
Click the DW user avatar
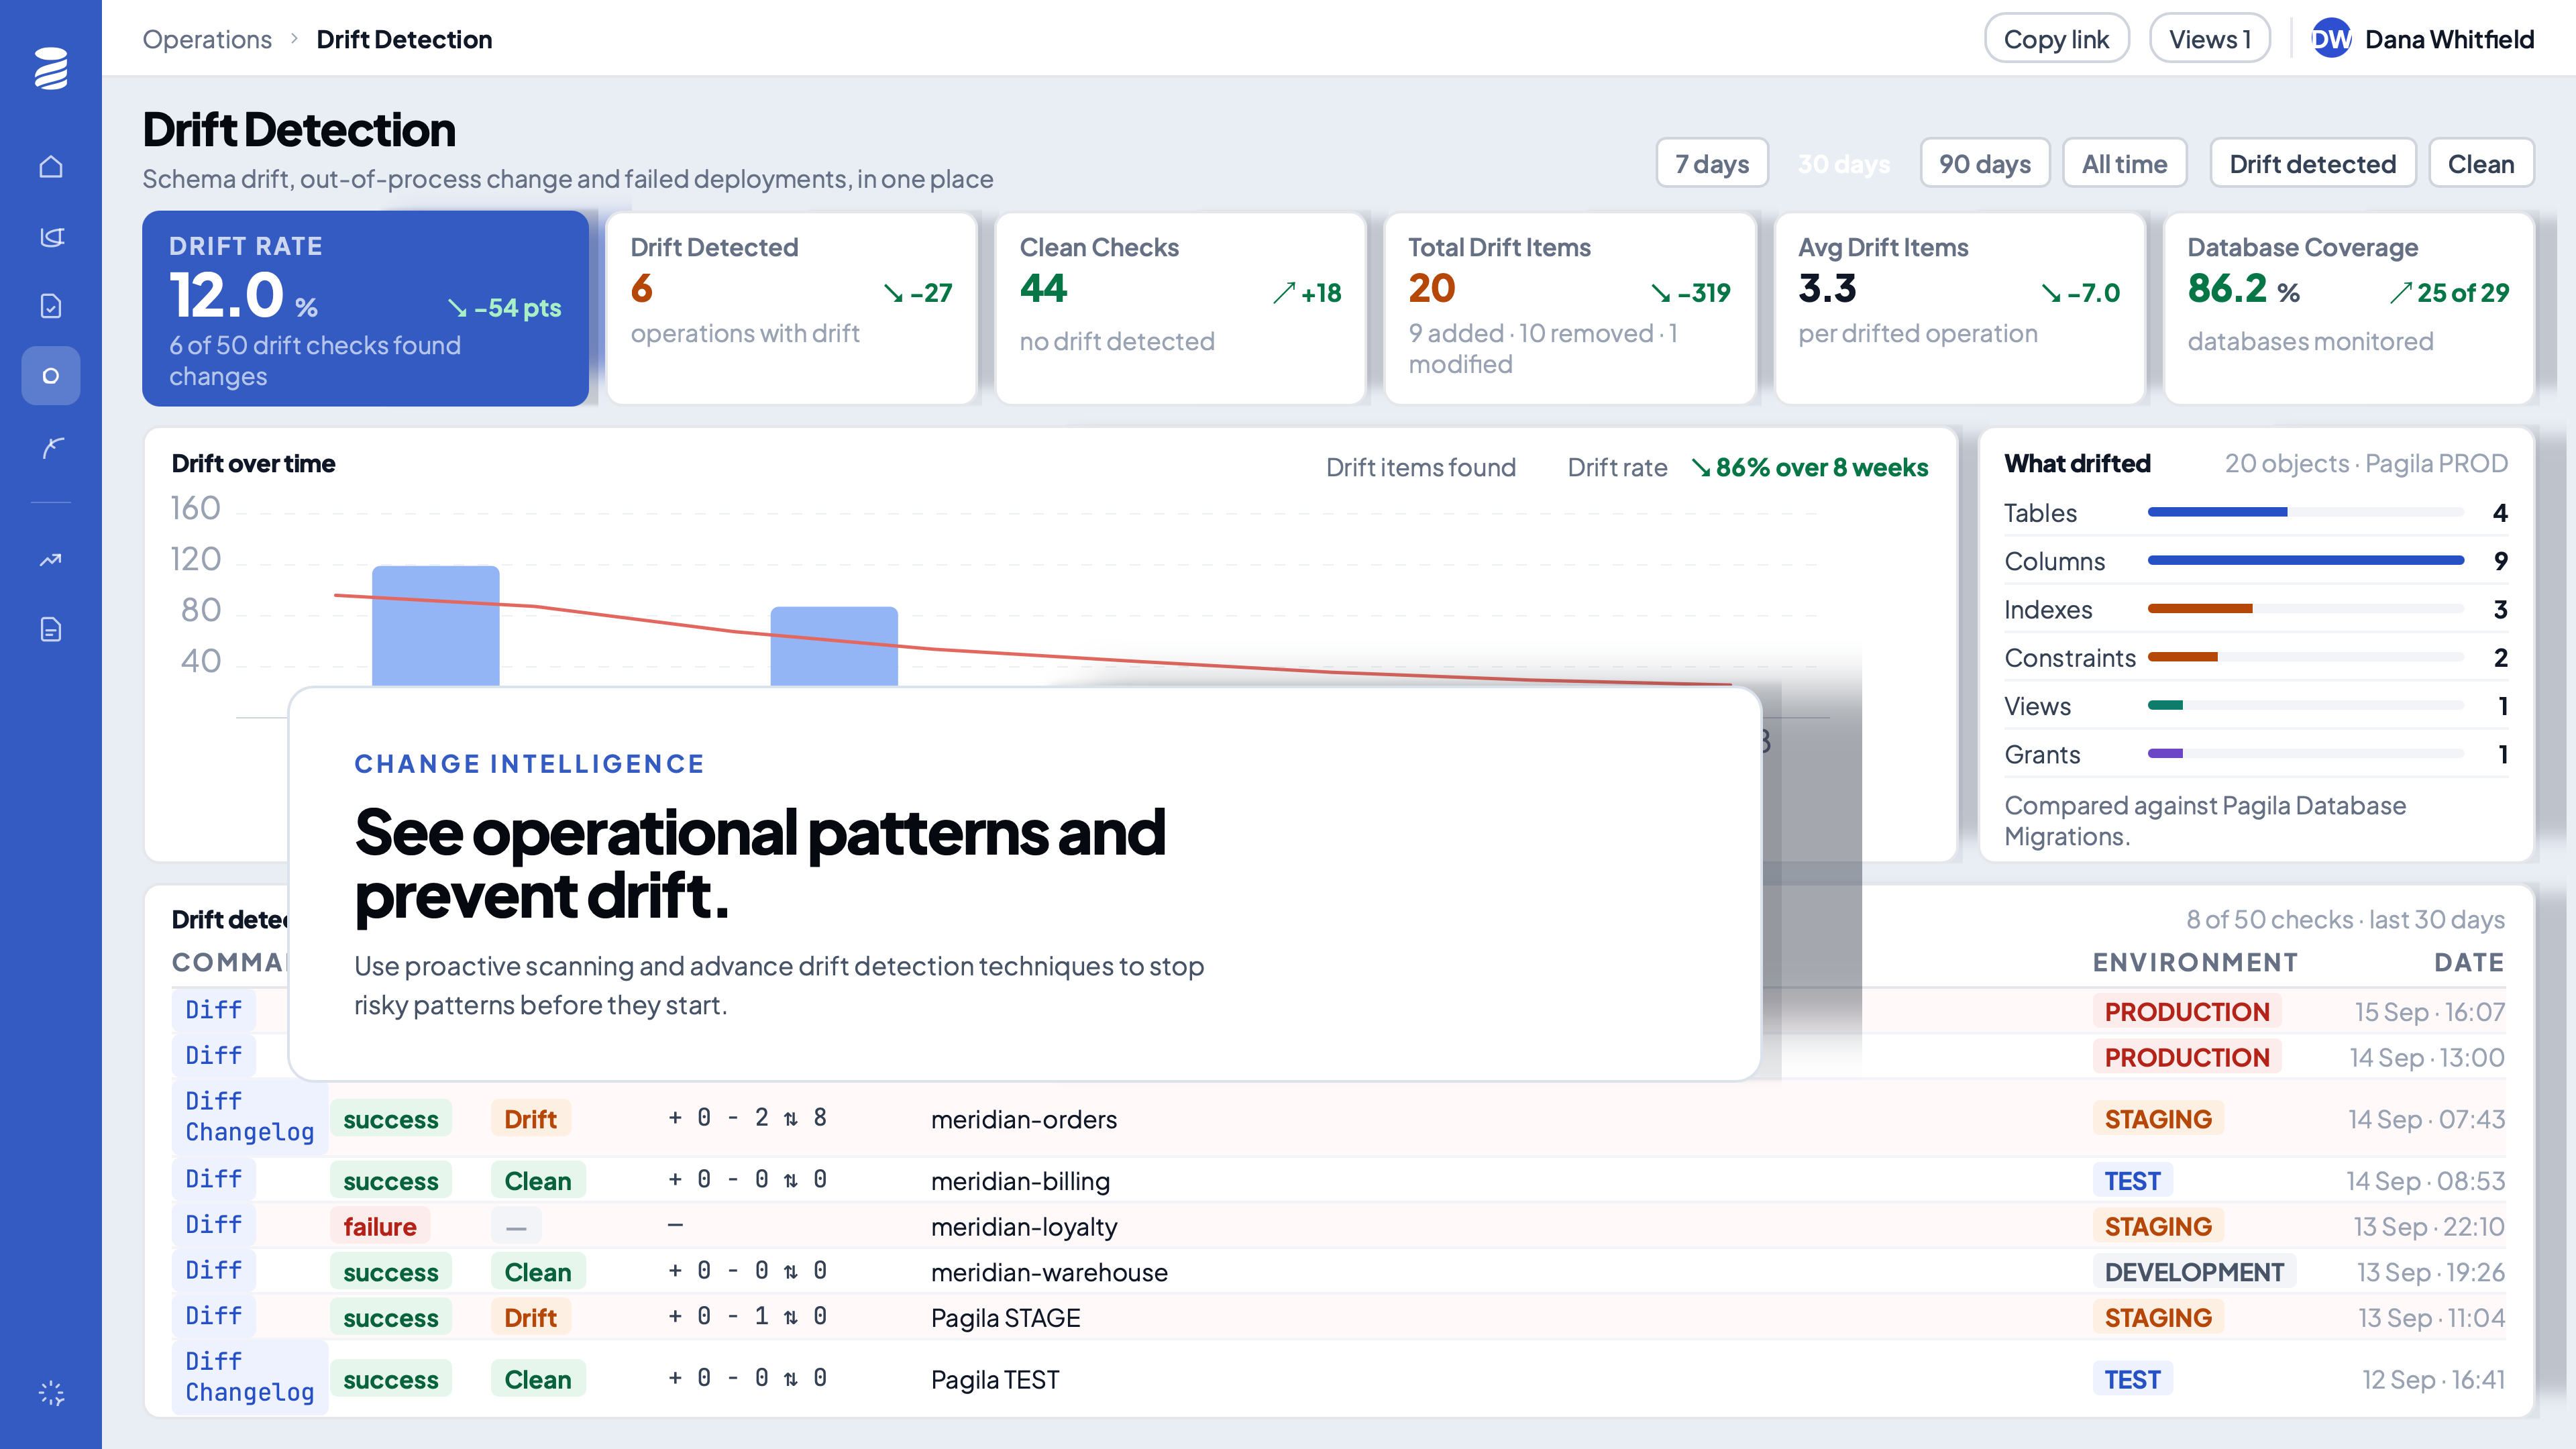[x=2331, y=39]
